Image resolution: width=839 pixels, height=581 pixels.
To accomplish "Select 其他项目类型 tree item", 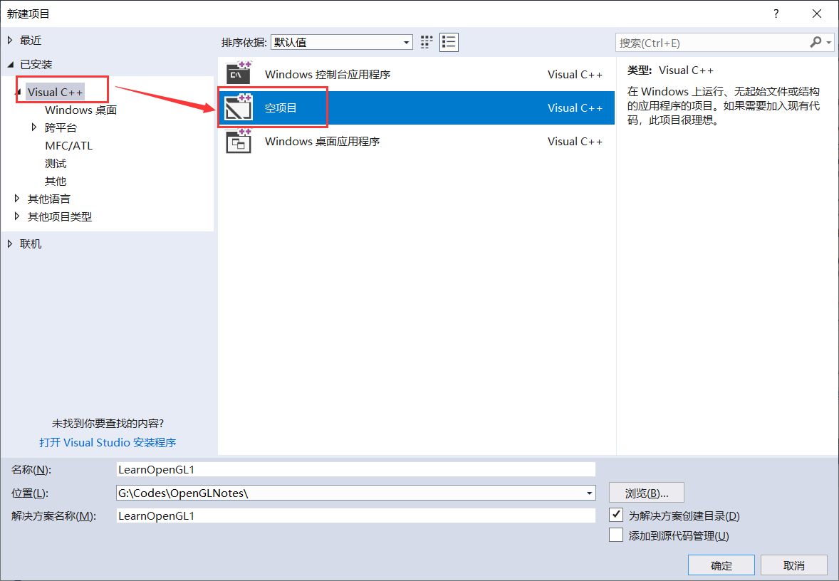I will [x=60, y=216].
